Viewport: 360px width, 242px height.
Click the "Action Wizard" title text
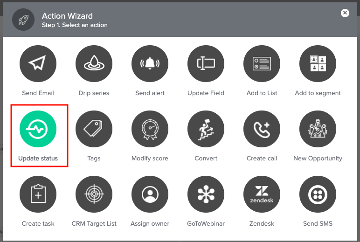[67, 16]
